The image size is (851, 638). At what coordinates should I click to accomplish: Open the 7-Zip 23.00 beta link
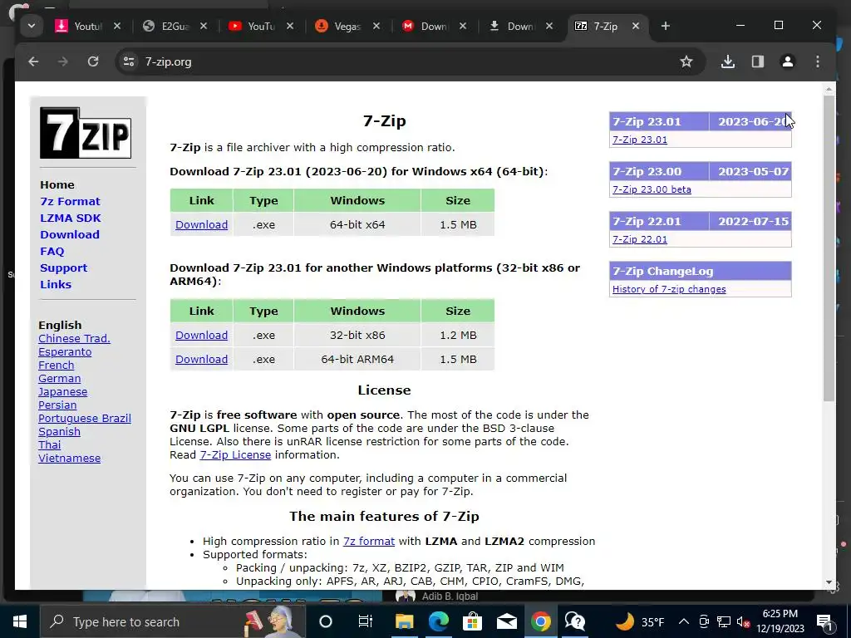[x=652, y=189]
